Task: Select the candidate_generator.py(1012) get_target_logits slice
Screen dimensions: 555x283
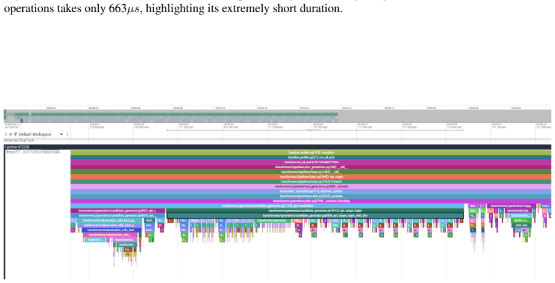Action: [x=315, y=211]
